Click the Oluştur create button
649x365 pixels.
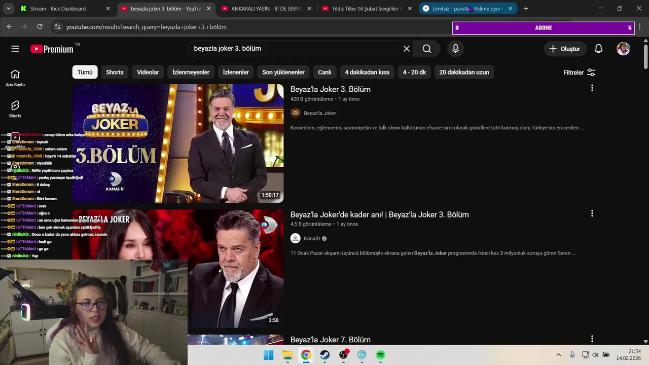[x=565, y=49]
